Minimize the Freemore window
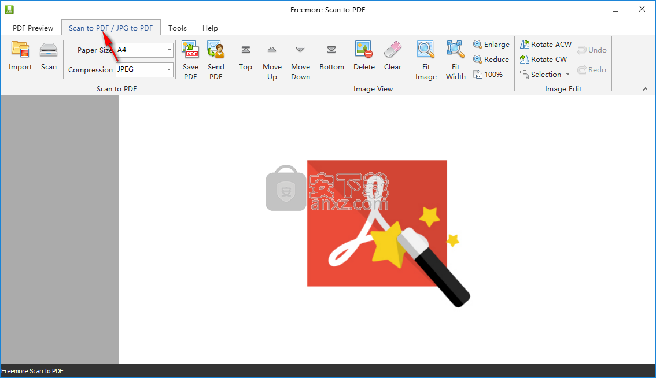Viewport: 656px width, 378px height. coord(589,9)
